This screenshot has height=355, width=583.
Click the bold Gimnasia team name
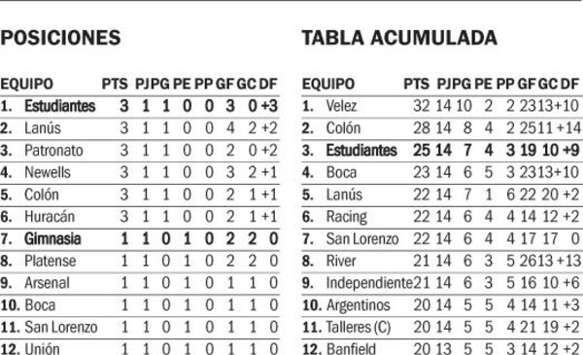(x=52, y=238)
